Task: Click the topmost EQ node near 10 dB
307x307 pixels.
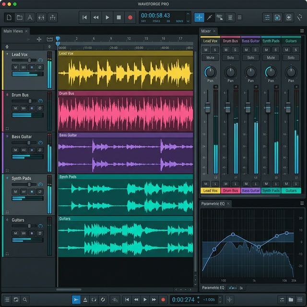Action: [287, 233]
